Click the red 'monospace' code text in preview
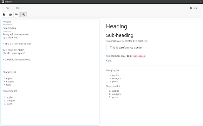Screen dimensions: 203x126 [139, 56]
